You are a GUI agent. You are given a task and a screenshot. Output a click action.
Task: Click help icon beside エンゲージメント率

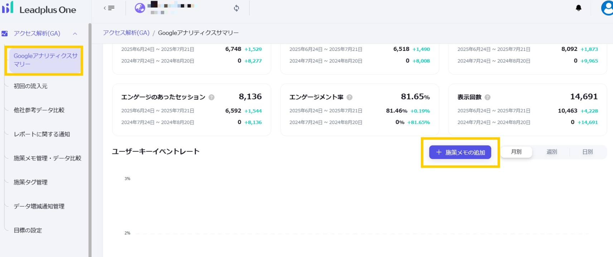tap(349, 97)
